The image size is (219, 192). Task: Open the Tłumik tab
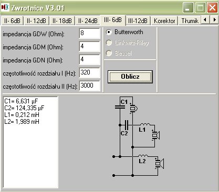[x=190, y=21]
